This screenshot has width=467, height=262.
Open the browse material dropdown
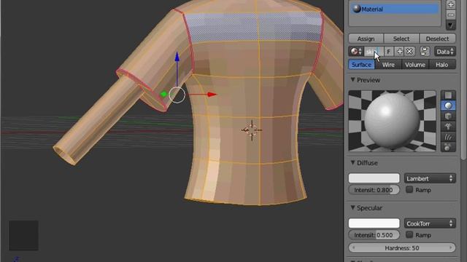click(x=356, y=52)
